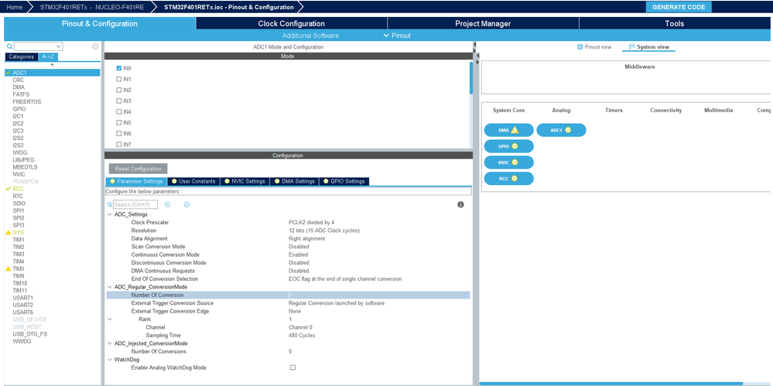773x386 pixels.
Task: Collapse the ADC_Injected_ConversionMode group
Action: (x=109, y=343)
